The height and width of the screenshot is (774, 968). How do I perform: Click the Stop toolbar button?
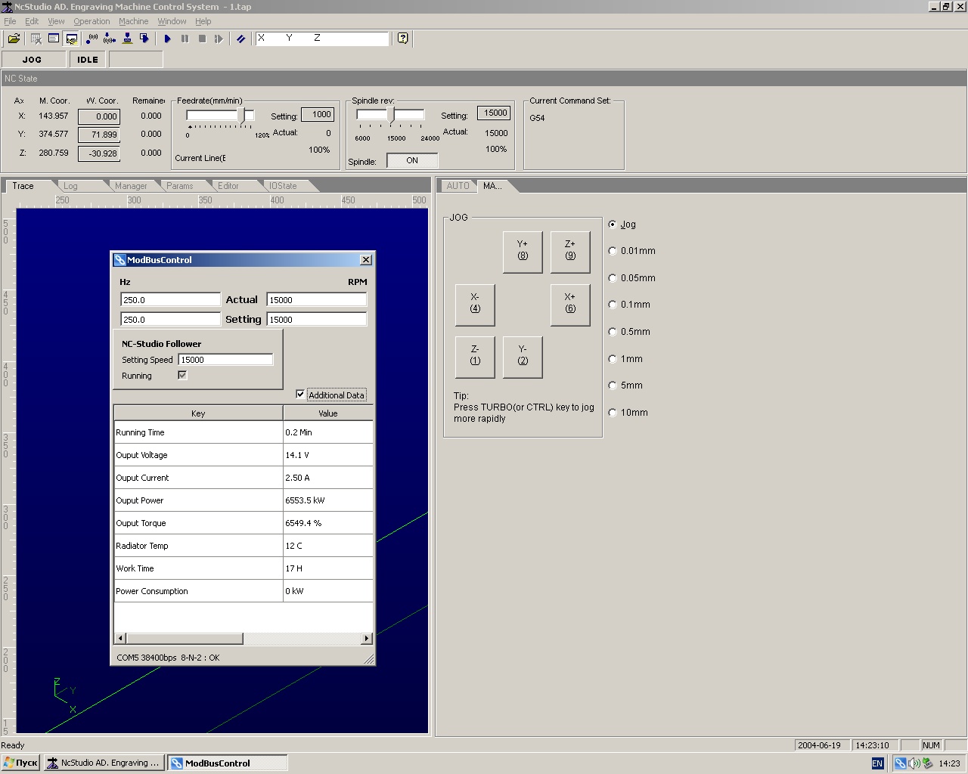(x=202, y=39)
